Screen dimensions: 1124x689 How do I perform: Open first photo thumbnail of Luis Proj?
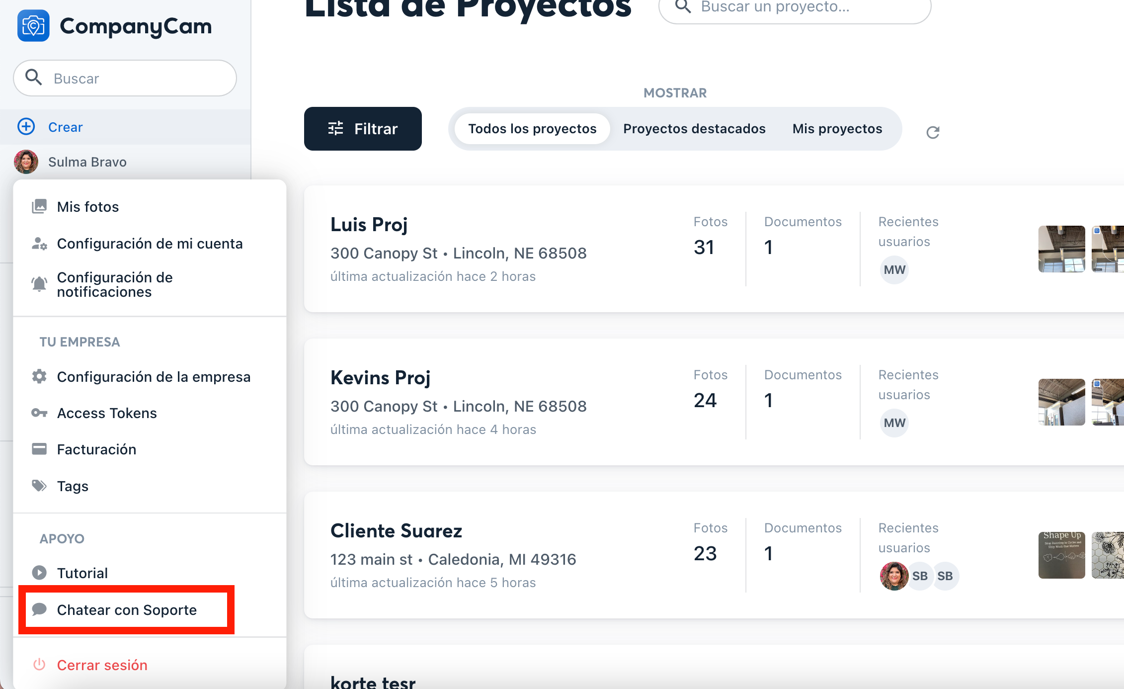pyautogui.click(x=1061, y=249)
